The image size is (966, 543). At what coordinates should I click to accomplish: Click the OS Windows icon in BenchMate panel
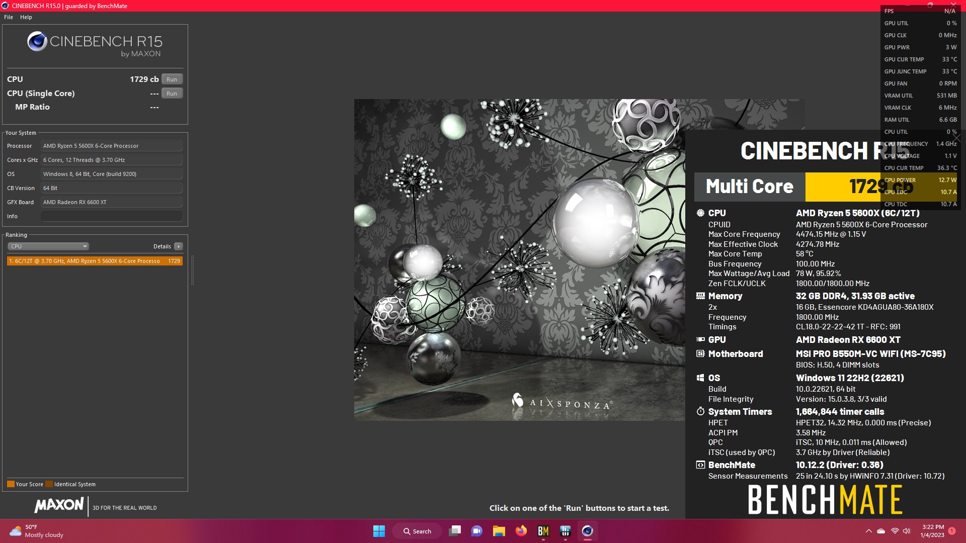tap(700, 378)
